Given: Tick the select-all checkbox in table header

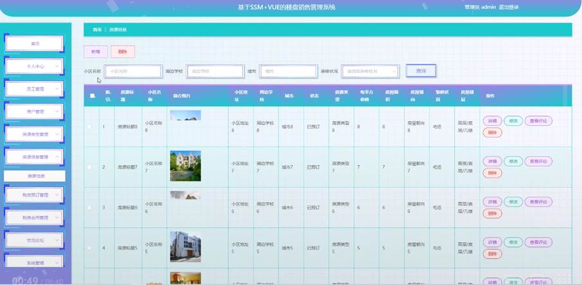Looking at the screenshot, I should (92, 96).
